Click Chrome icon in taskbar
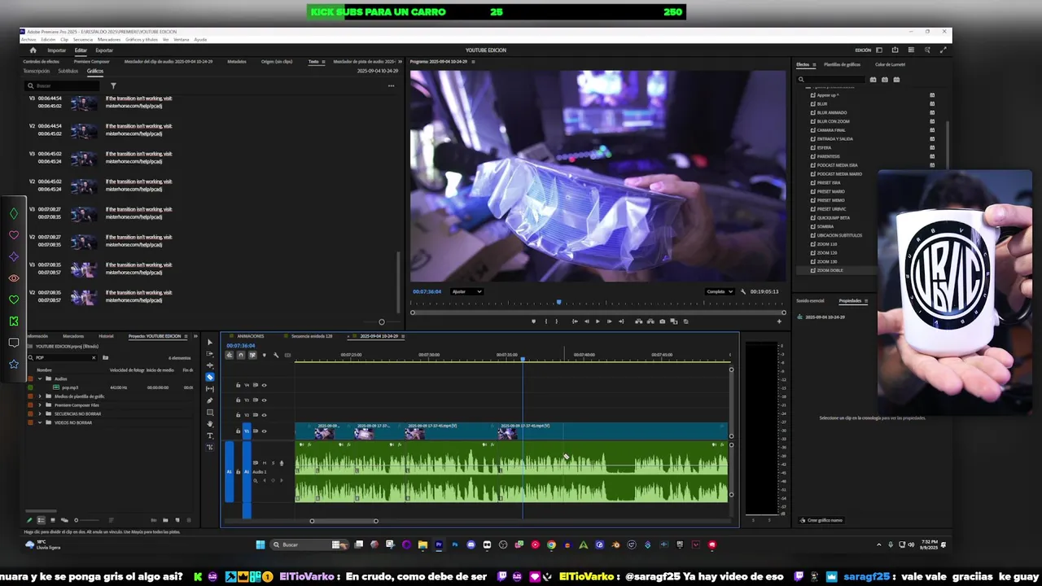This screenshot has height=586, width=1042. (551, 544)
